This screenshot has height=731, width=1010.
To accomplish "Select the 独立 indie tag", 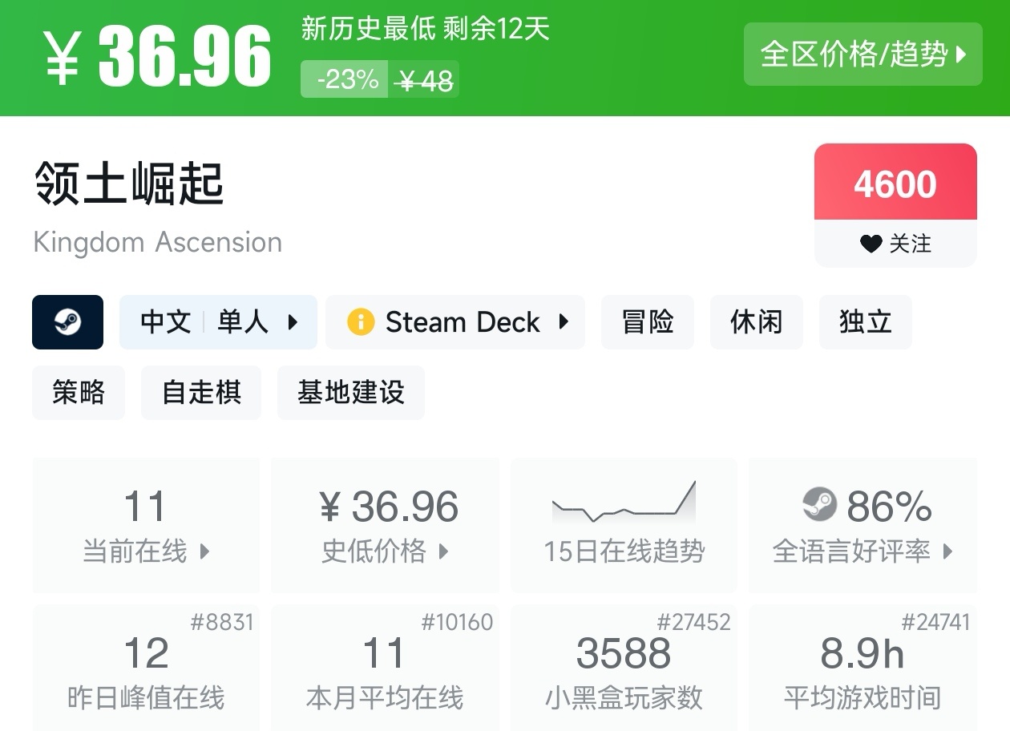I will coord(865,322).
